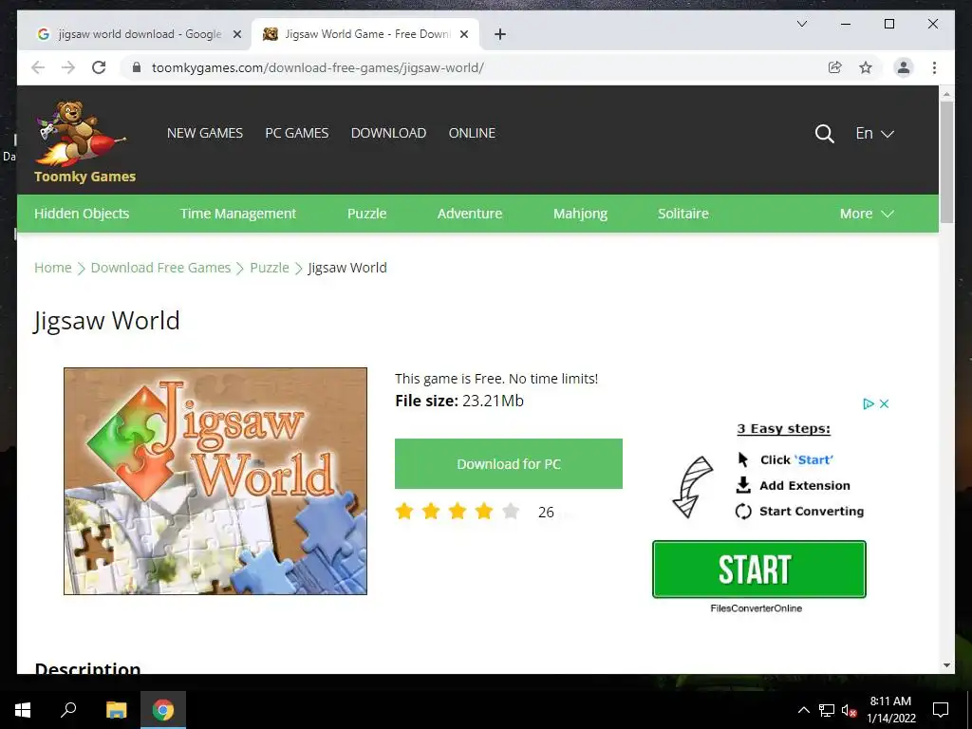Click the Jigsaw World game thumbnail

[x=215, y=481]
